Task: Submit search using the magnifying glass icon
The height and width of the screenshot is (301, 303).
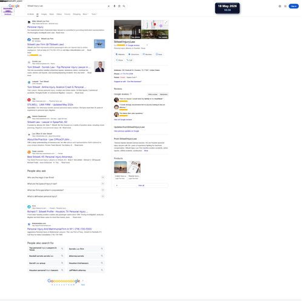Action: coord(125,6)
